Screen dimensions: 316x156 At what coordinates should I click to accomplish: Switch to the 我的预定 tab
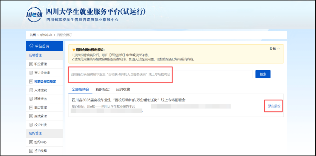(x=102, y=89)
